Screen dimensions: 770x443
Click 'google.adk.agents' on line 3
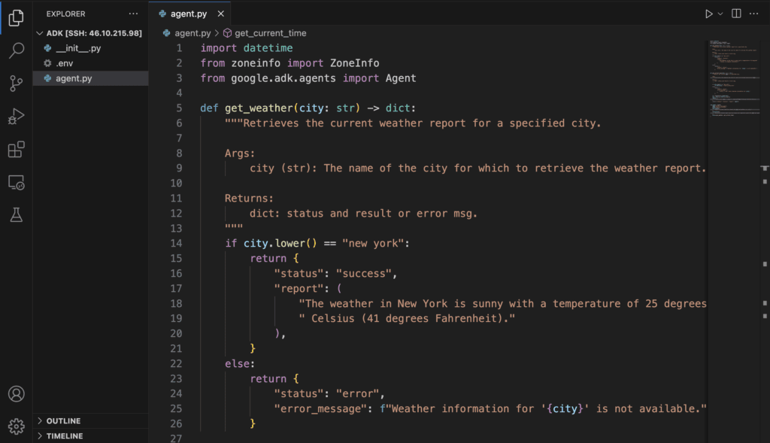coord(283,78)
